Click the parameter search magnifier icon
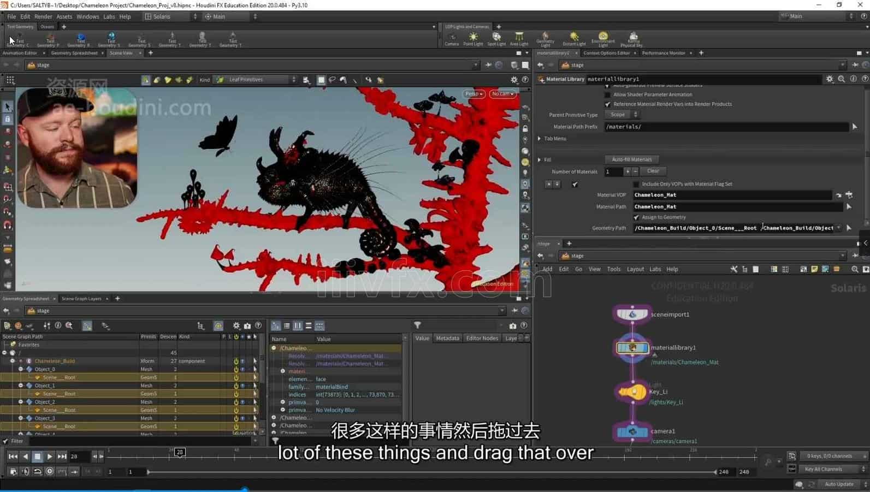Viewport: 870px width, 492px height. coord(842,79)
